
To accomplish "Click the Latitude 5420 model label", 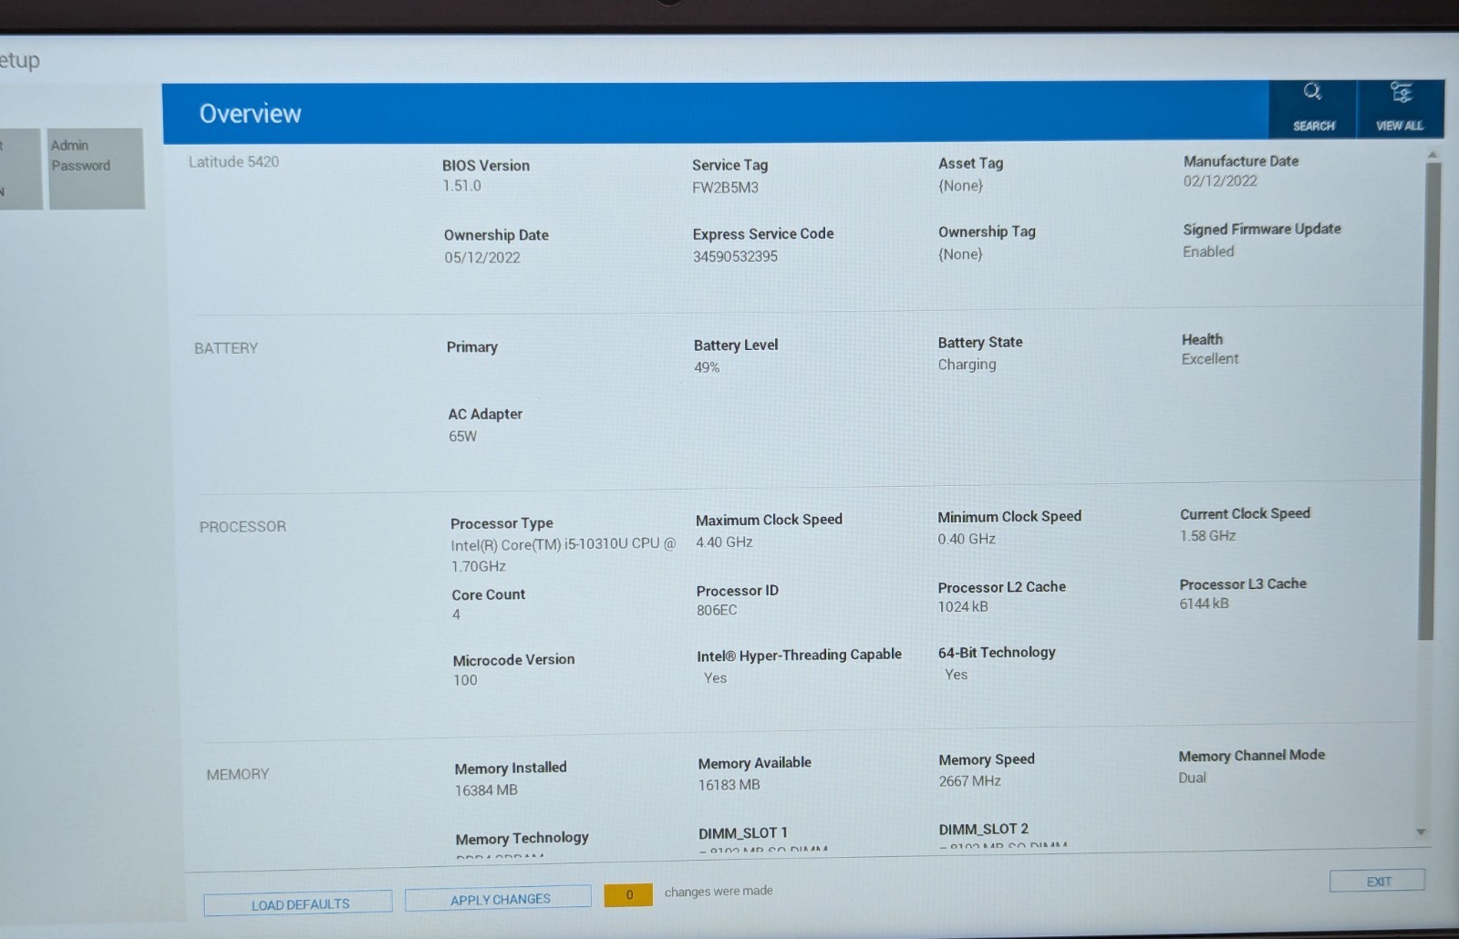I will 233,161.
